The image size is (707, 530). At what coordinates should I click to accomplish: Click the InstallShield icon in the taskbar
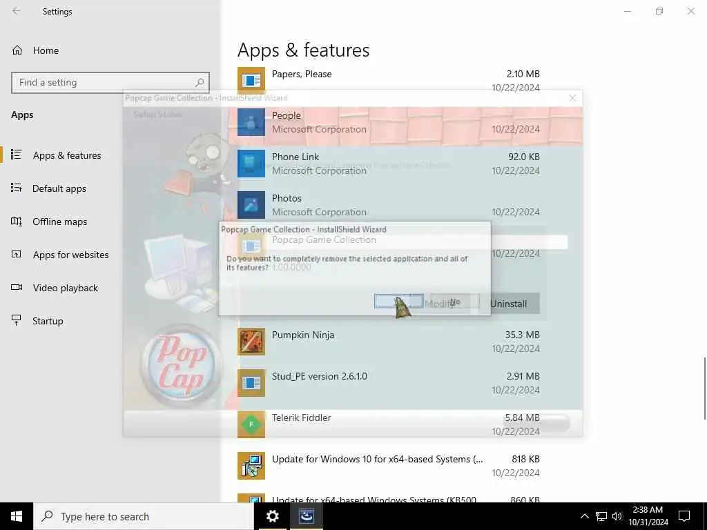tap(307, 516)
